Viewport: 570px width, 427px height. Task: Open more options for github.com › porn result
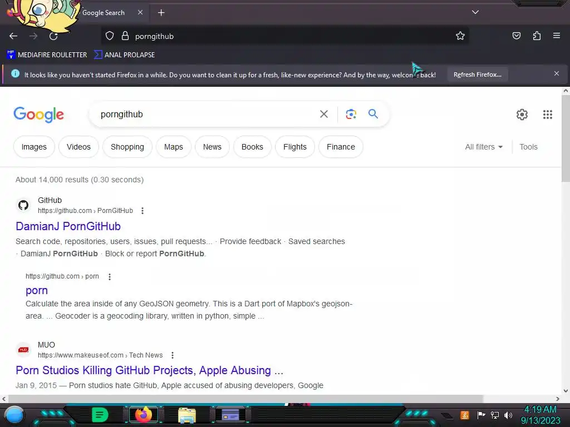point(110,277)
